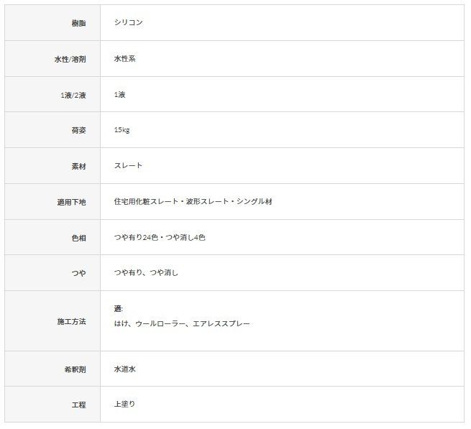Select the 1液 value cell
Viewport: 471px width, 429px height.
click(x=282, y=94)
